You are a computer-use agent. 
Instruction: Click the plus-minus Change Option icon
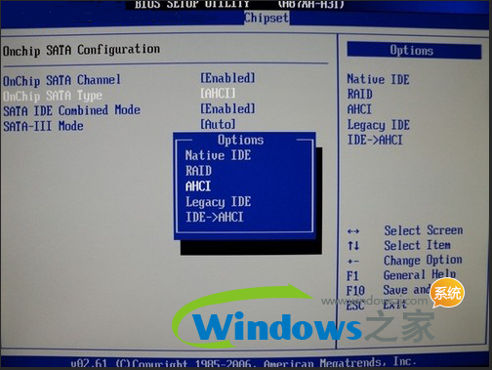pos(353,262)
